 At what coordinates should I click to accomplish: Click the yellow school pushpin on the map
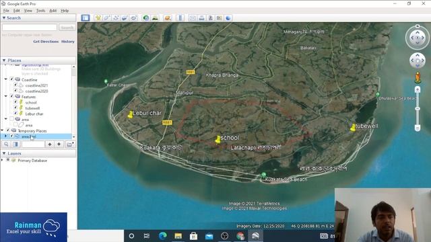[x=218, y=139]
